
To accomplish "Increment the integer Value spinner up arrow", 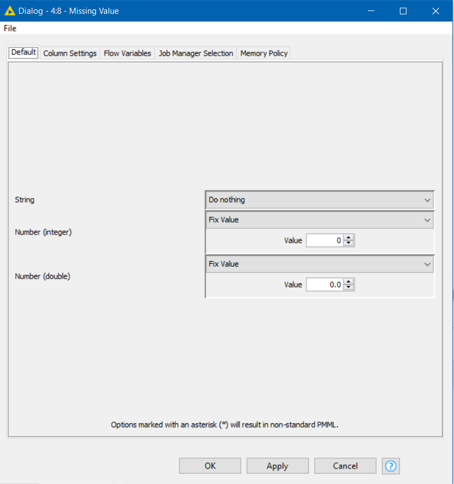I will coord(349,238).
